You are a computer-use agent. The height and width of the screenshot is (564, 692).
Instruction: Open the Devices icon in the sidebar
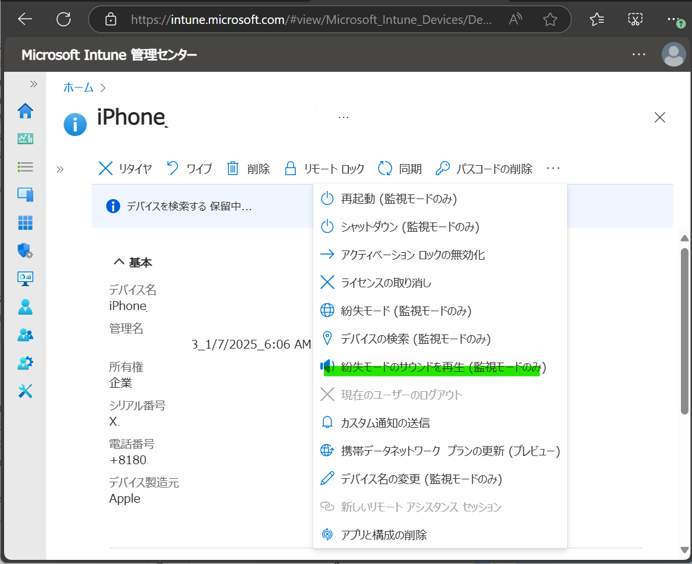pos(25,194)
